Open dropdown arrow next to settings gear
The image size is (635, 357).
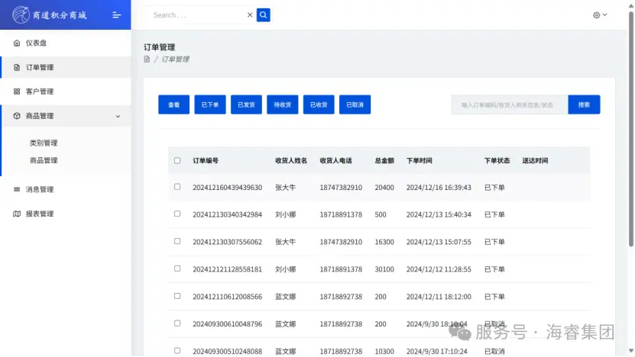point(605,15)
